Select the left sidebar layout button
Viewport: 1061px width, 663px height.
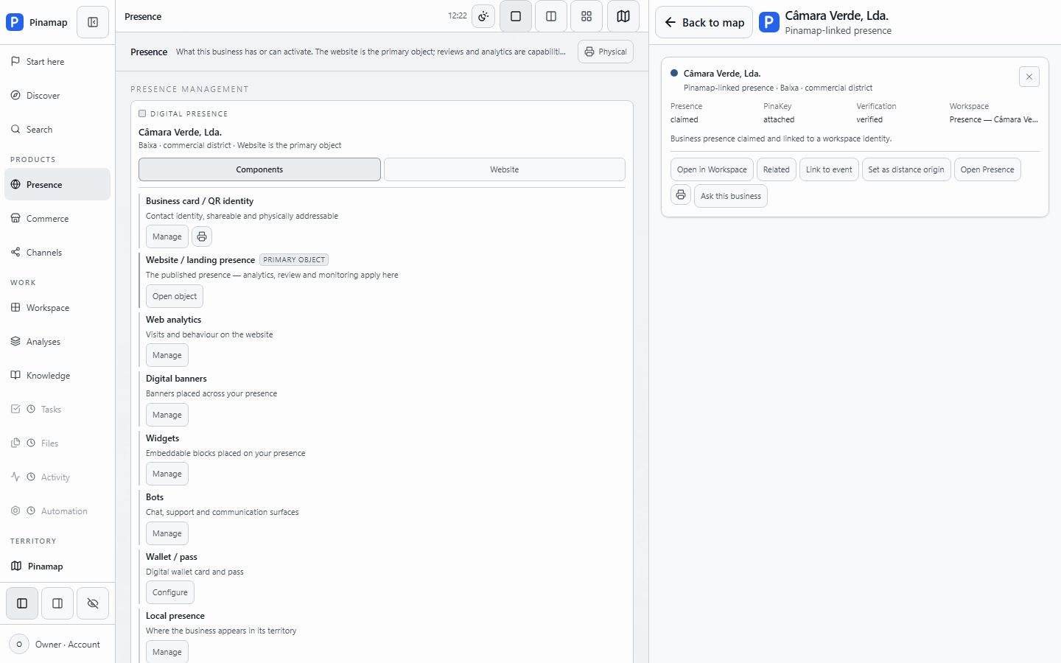pyautogui.click(x=22, y=603)
